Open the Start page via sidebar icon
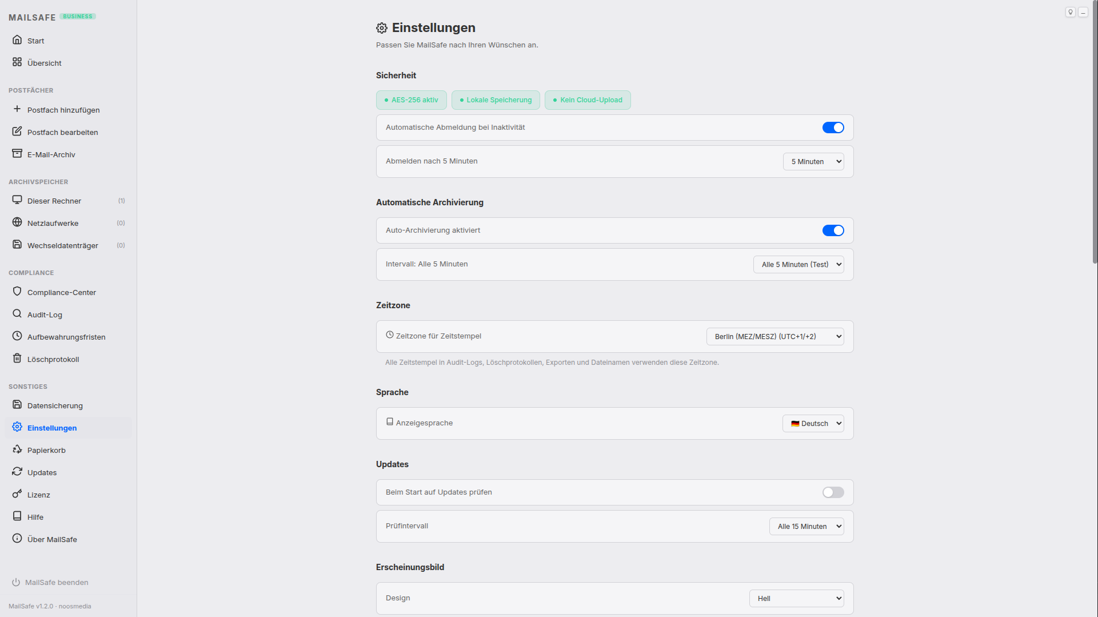 (x=17, y=40)
